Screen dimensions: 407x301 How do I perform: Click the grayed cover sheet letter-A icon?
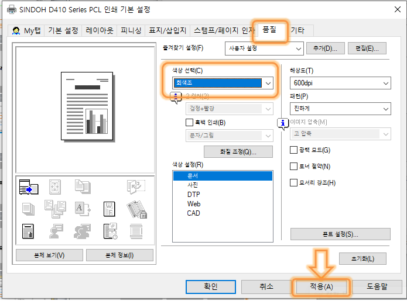[83, 209]
